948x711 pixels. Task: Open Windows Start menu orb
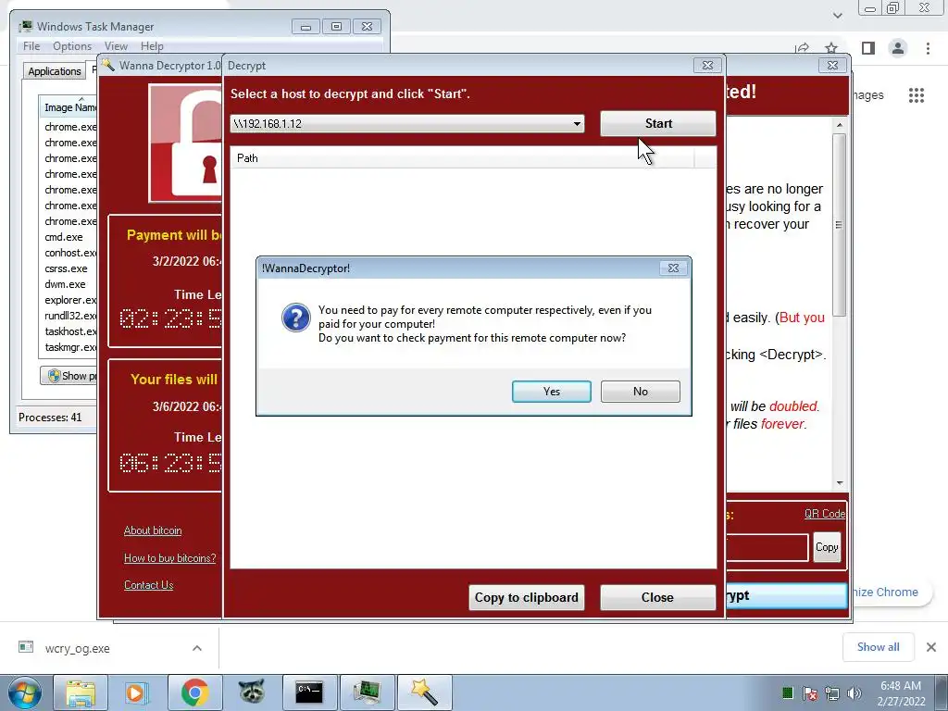pyautogui.click(x=25, y=692)
